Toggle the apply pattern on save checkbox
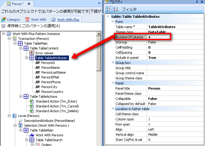Viewport: 205px width, 146px height. [4, 26]
